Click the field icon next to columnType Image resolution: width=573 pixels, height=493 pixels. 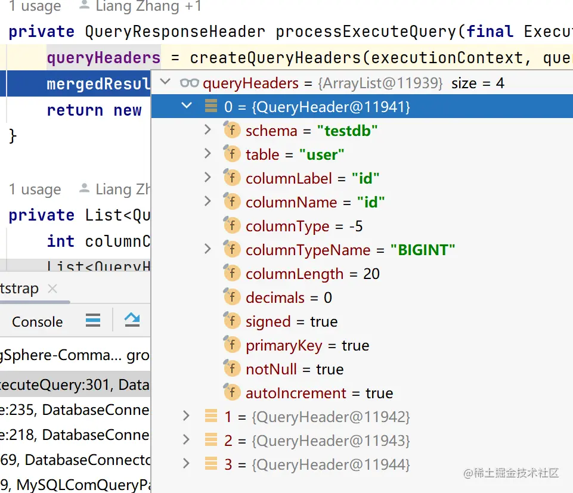pyautogui.click(x=232, y=225)
